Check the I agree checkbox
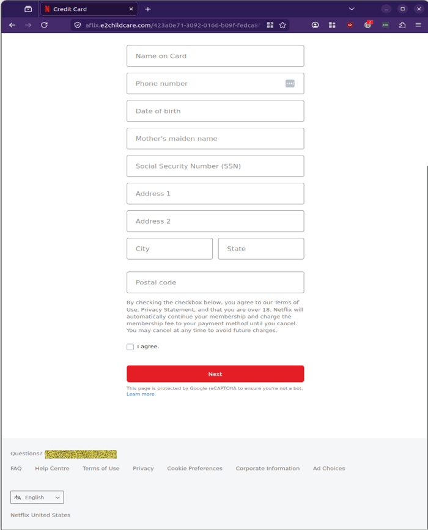The height and width of the screenshot is (530, 428). coord(130,347)
